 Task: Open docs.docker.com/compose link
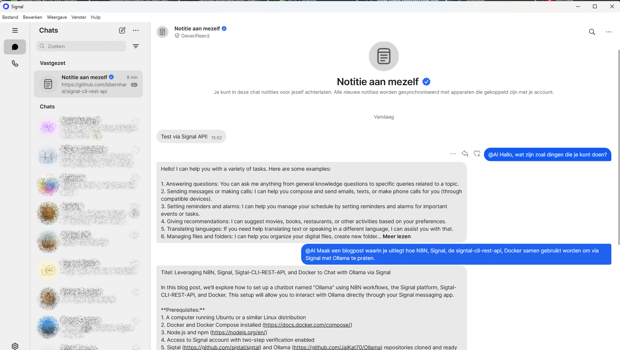click(307, 325)
